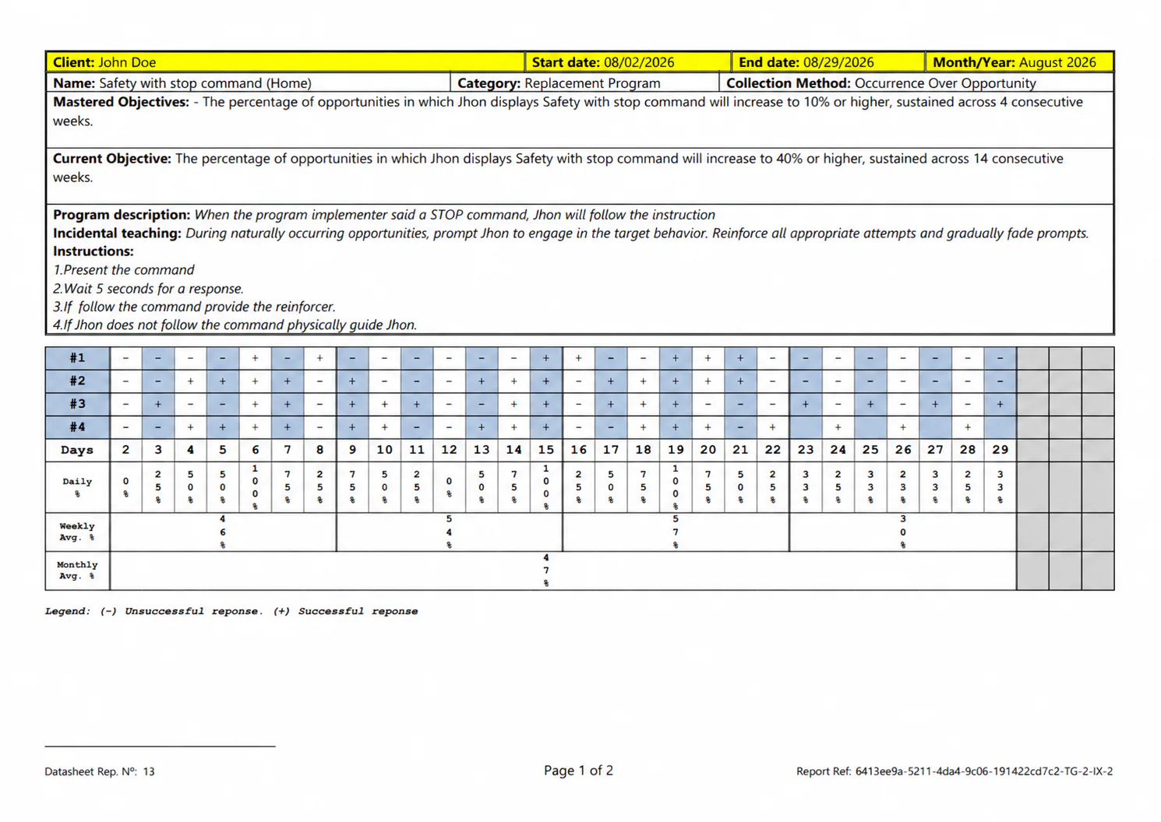Click the "Daily %" row label
Image resolution: width=1161 pixels, height=822 pixels.
click(77, 487)
